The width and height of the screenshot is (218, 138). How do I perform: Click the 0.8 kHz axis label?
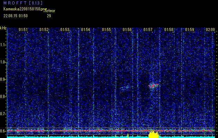3,97
